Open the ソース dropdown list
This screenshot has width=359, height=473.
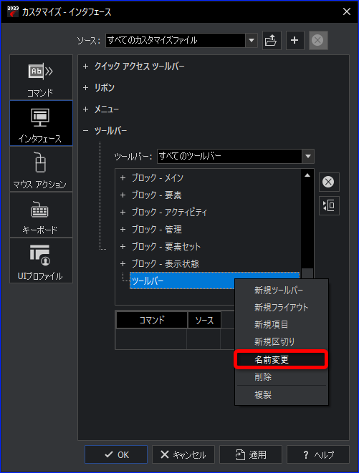[252, 40]
